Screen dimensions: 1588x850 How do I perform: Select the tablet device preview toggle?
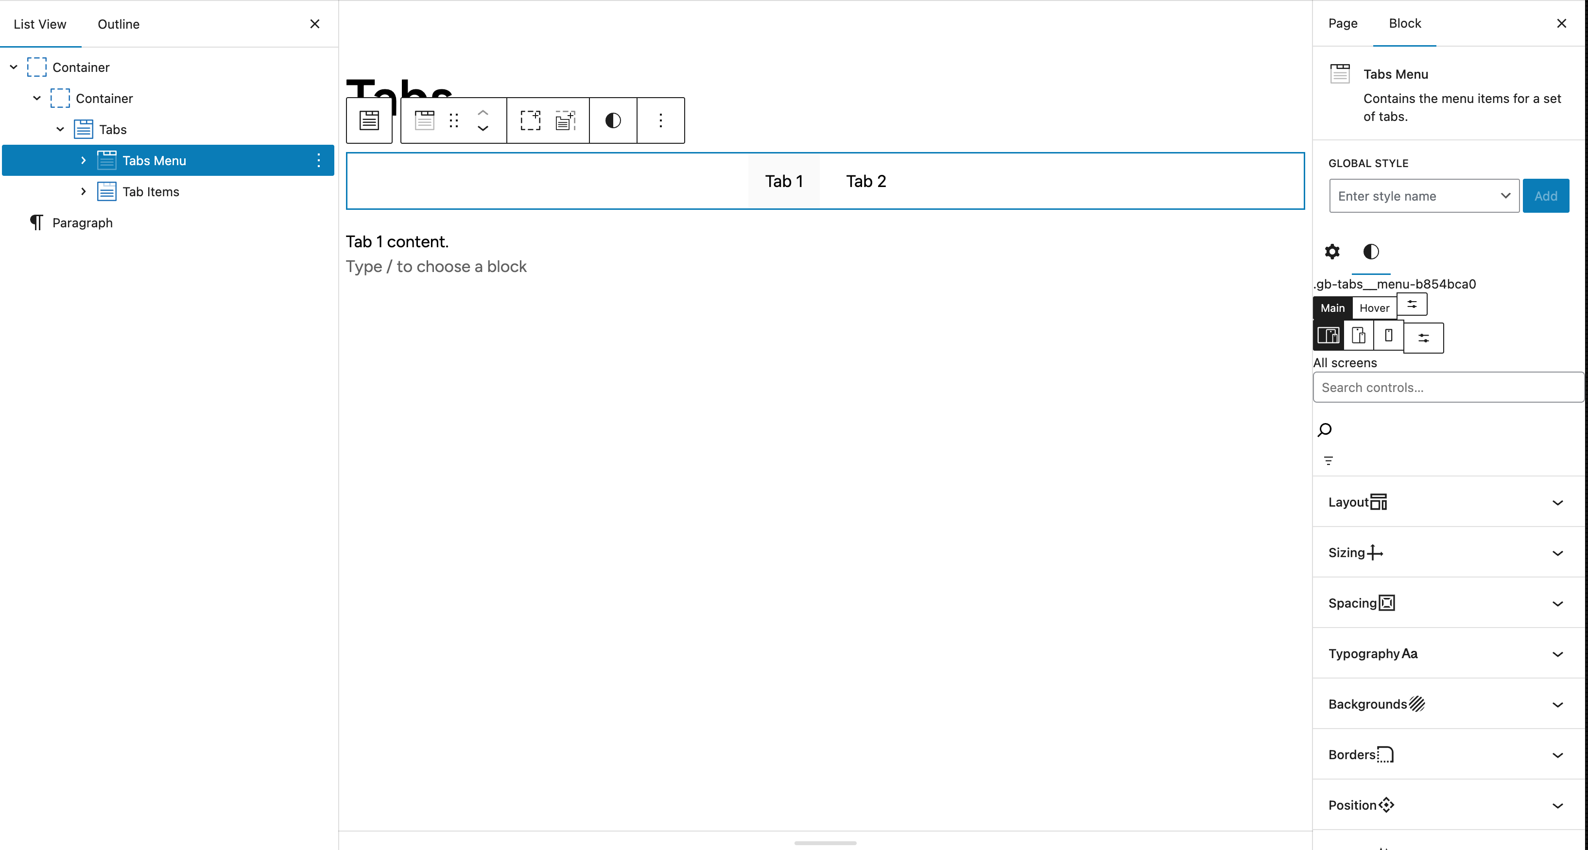pyautogui.click(x=1359, y=335)
